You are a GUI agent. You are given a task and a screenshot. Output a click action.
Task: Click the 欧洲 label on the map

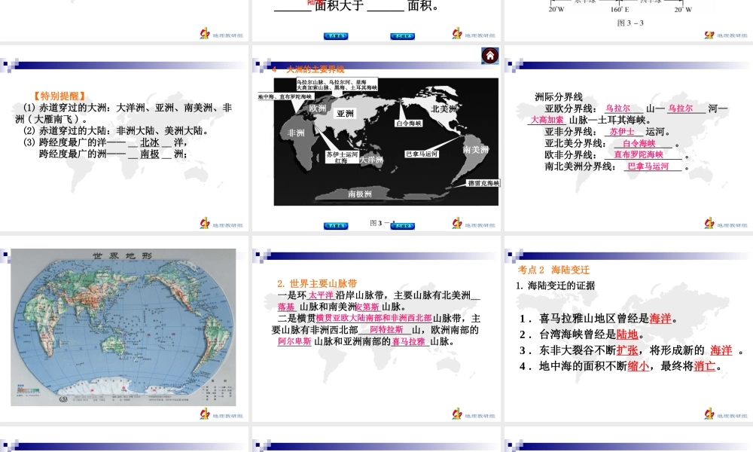tap(318, 108)
